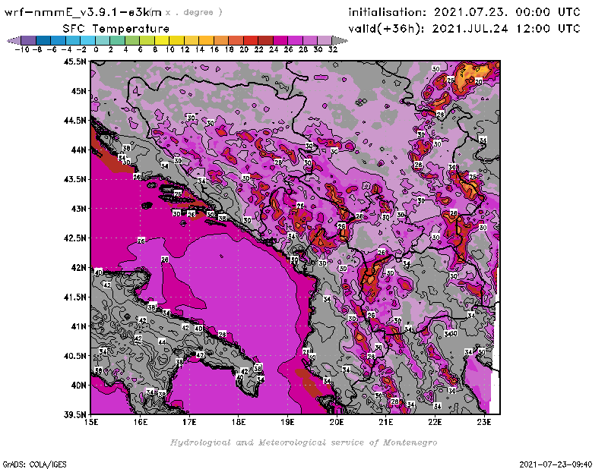Click the 39.5N latitude axis label
The image size is (608, 469).
tap(75, 414)
